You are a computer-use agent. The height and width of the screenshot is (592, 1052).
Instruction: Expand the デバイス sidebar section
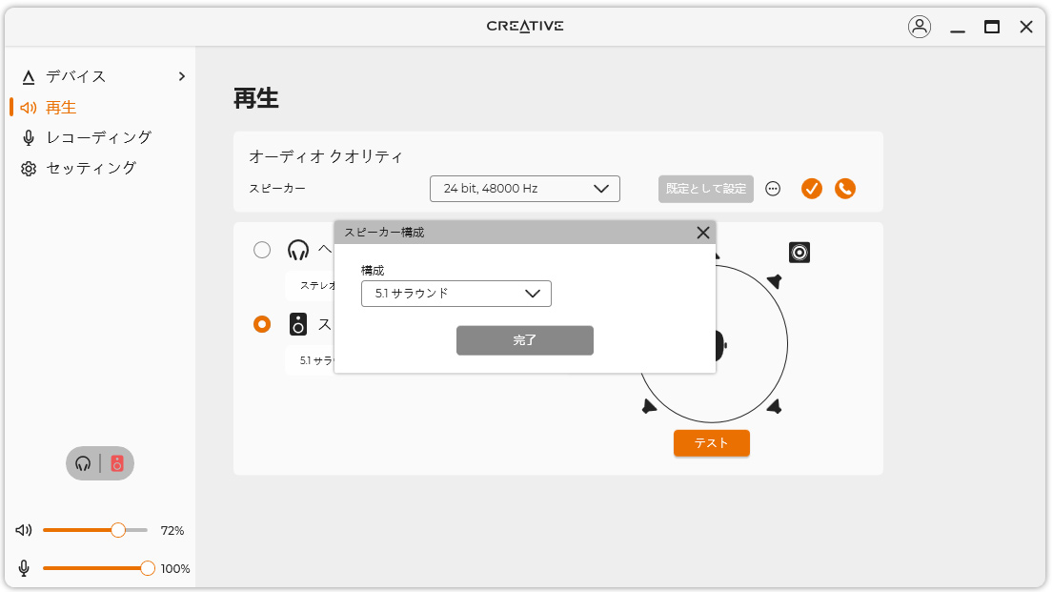[182, 76]
